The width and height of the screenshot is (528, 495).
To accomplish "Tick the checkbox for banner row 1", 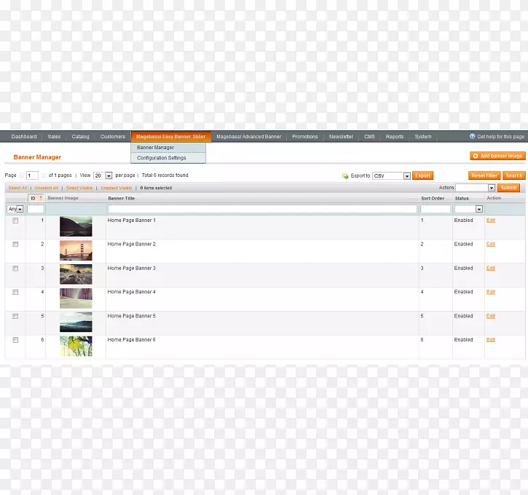I will coord(15,221).
